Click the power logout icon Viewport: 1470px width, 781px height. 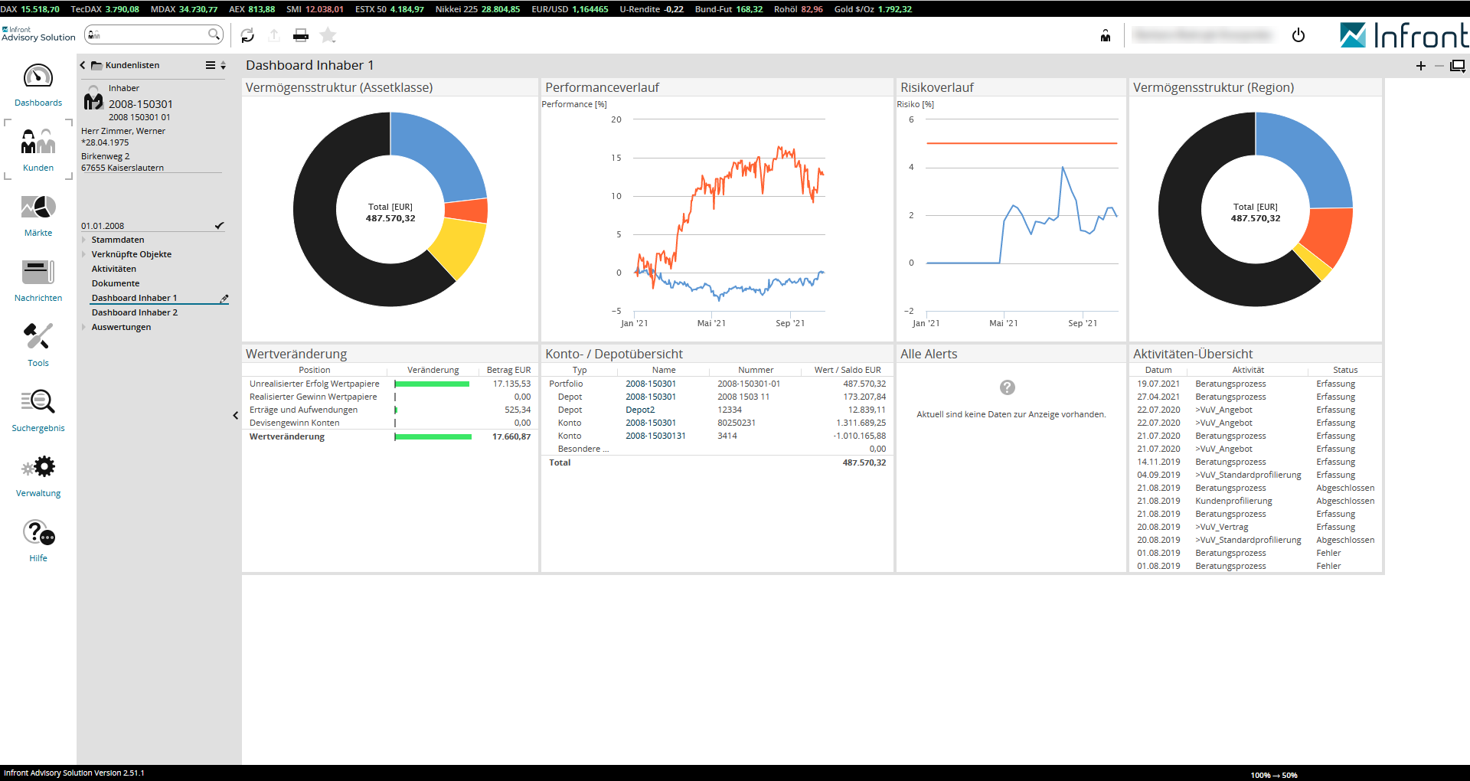tap(1298, 35)
